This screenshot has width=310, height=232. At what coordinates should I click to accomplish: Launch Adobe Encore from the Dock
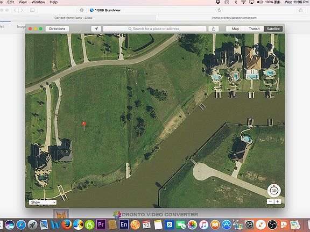pos(124,224)
